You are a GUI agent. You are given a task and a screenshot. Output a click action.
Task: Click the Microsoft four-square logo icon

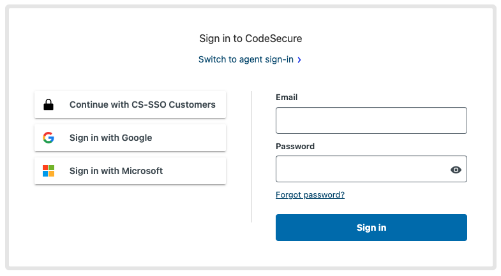(x=49, y=171)
